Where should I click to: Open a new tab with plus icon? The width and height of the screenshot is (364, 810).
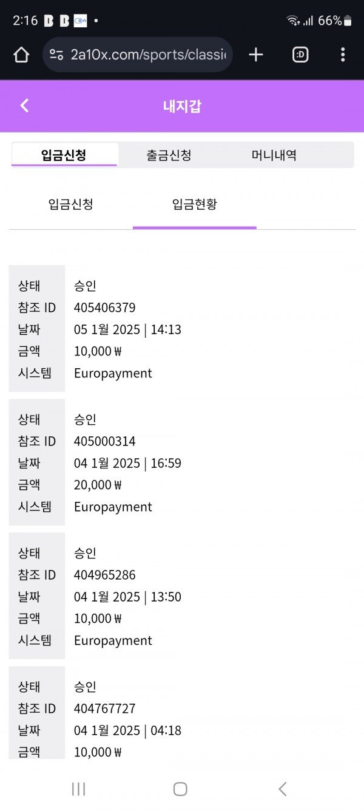(x=256, y=55)
